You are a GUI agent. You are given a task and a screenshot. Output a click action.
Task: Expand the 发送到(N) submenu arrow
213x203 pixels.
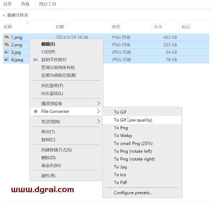[x=99, y=121]
